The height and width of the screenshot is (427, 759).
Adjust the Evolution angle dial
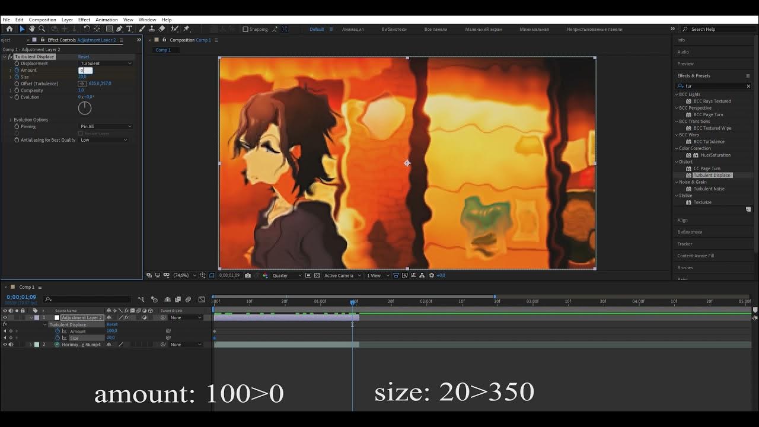pyautogui.click(x=85, y=108)
